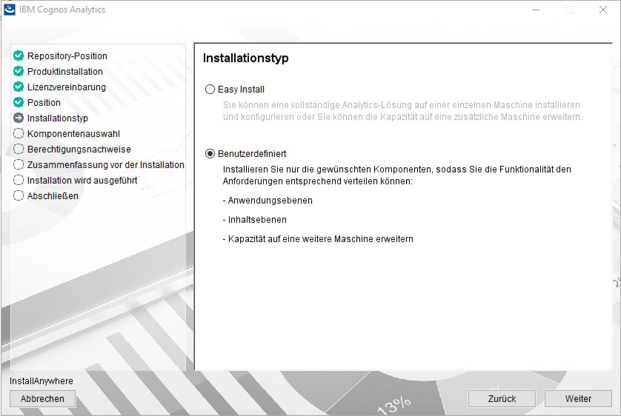The image size is (621, 416).
Task: Select the Benutzerdefiniert radio button
Action: 210,154
